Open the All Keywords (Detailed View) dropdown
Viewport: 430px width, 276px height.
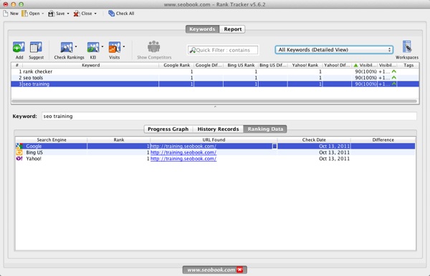pyautogui.click(x=334, y=50)
